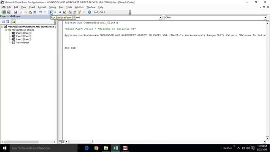Click the toolbar options overflow arrow
Image resolution: width=270 pixels, height=152 pixels.
pyautogui.click(x=130, y=12)
